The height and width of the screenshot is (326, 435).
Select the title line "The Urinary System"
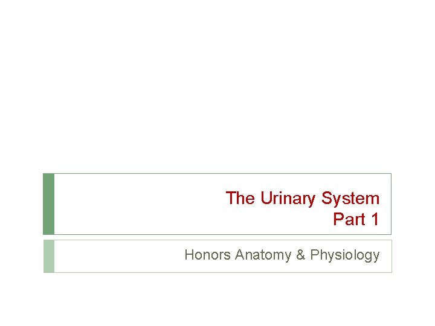303,199
